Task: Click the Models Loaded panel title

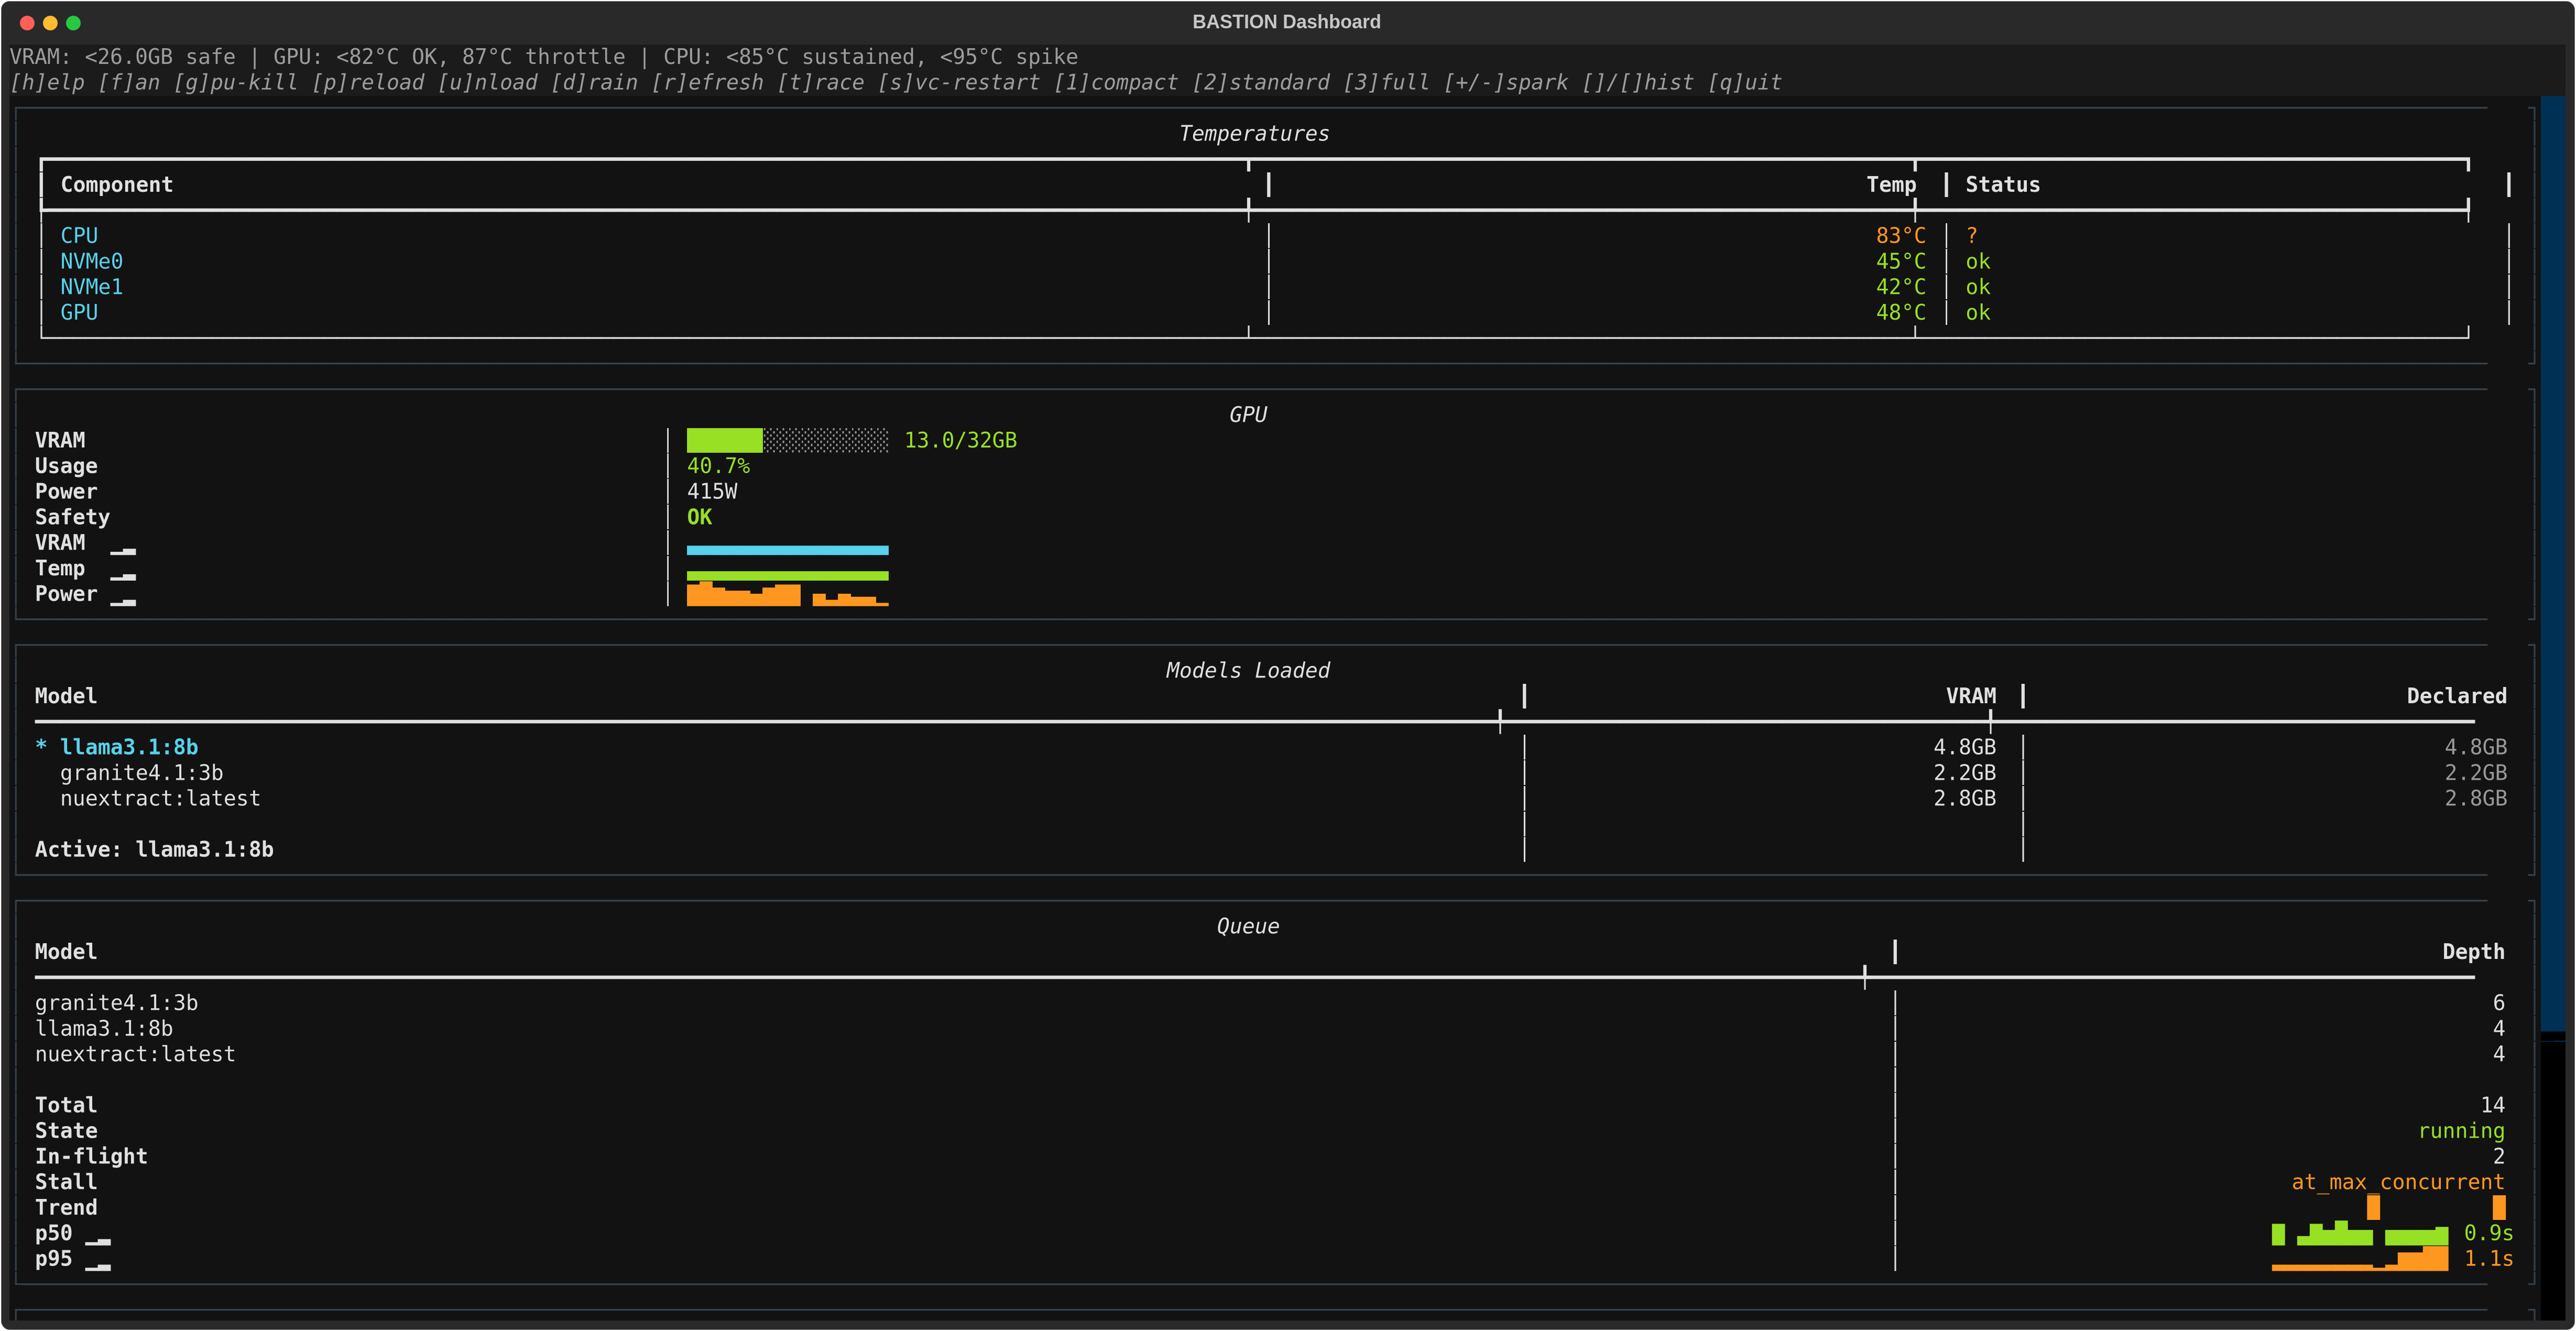Action: [x=1247, y=671]
